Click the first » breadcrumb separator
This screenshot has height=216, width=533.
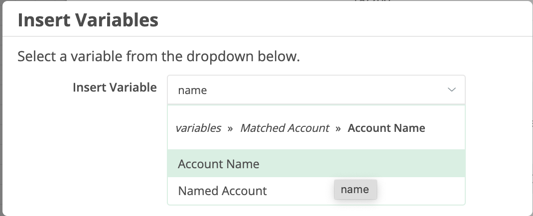tap(230, 128)
